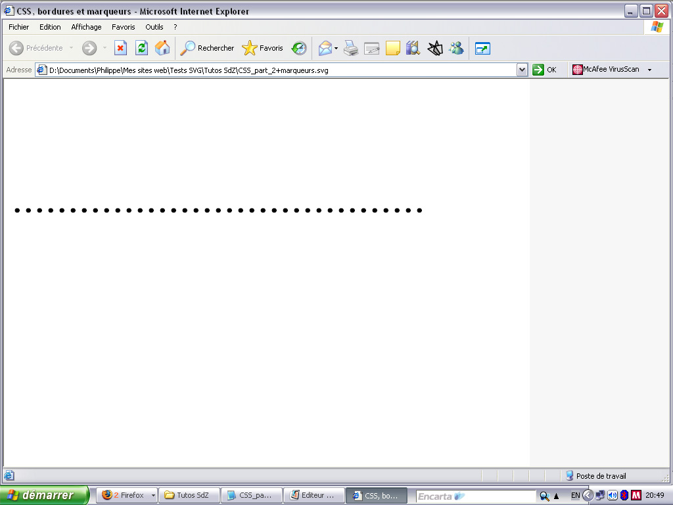Go to the home page icon

[x=162, y=48]
